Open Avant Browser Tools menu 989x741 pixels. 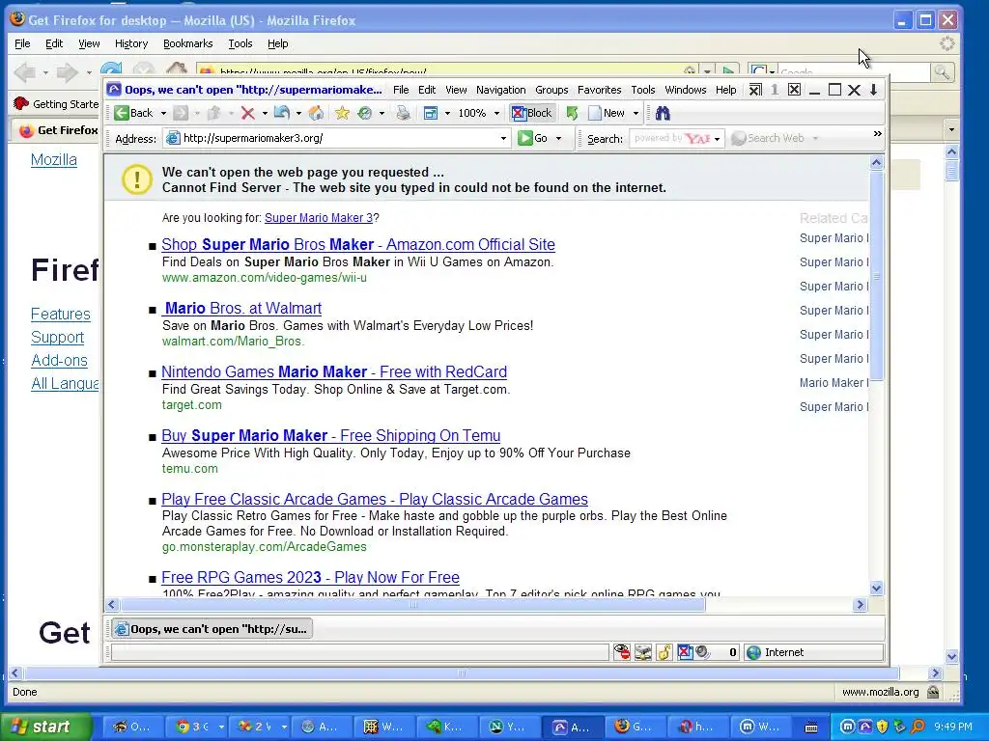pos(642,90)
